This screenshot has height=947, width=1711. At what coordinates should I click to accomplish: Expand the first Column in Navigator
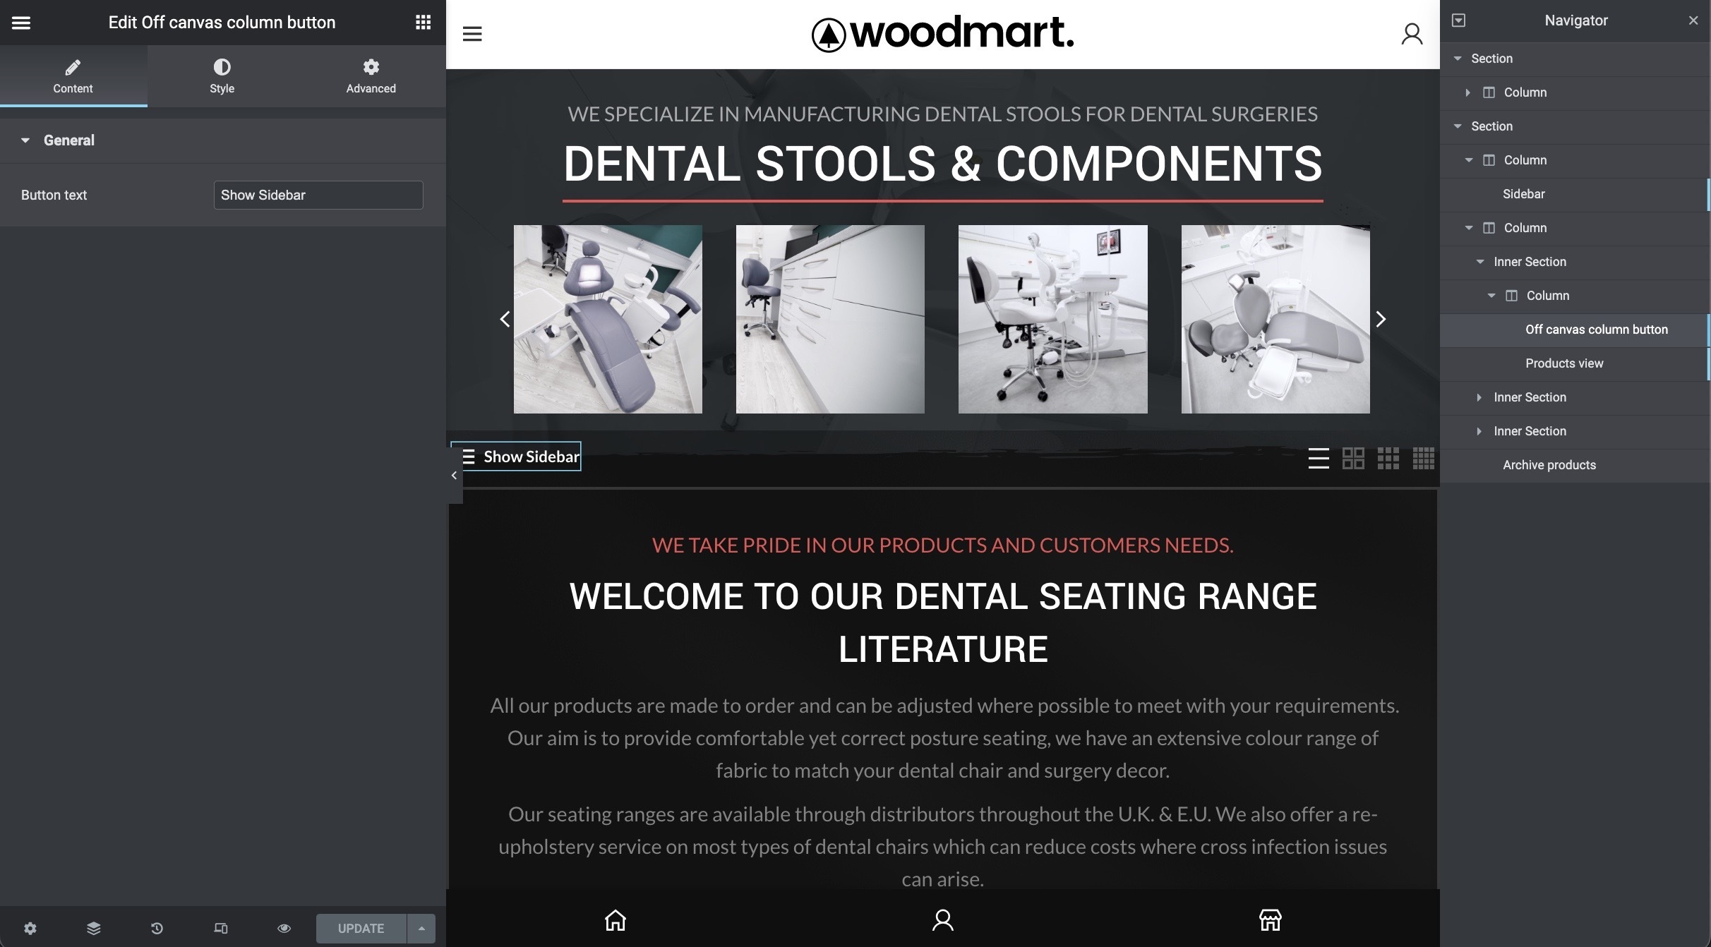[x=1467, y=92]
